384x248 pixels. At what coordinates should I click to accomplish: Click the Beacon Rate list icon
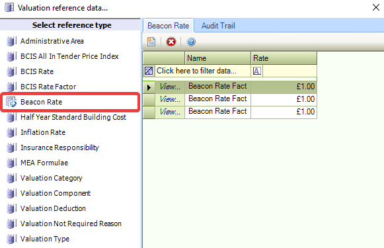tap(11, 102)
